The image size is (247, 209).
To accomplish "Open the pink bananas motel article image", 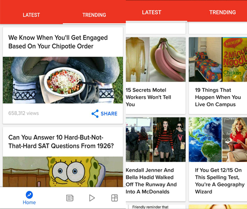I will point(156,59).
